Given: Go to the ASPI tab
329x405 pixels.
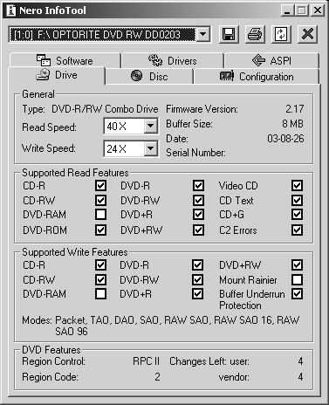Looking at the screenshot, I should 271,60.
